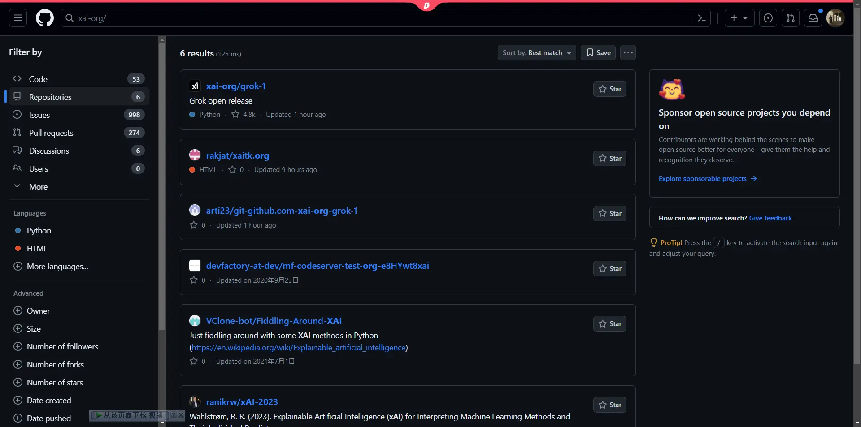Click the devfactory-at-dev avatar
This screenshot has width=861, height=427.
coord(195,265)
